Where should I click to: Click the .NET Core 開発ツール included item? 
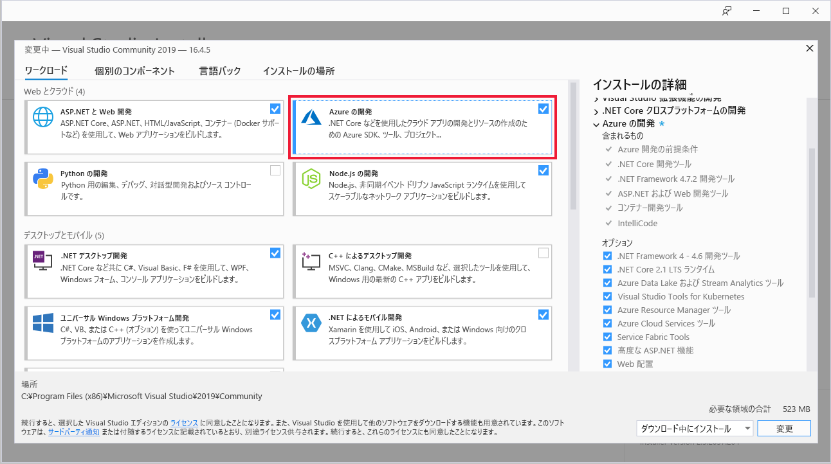coord(654,164)
